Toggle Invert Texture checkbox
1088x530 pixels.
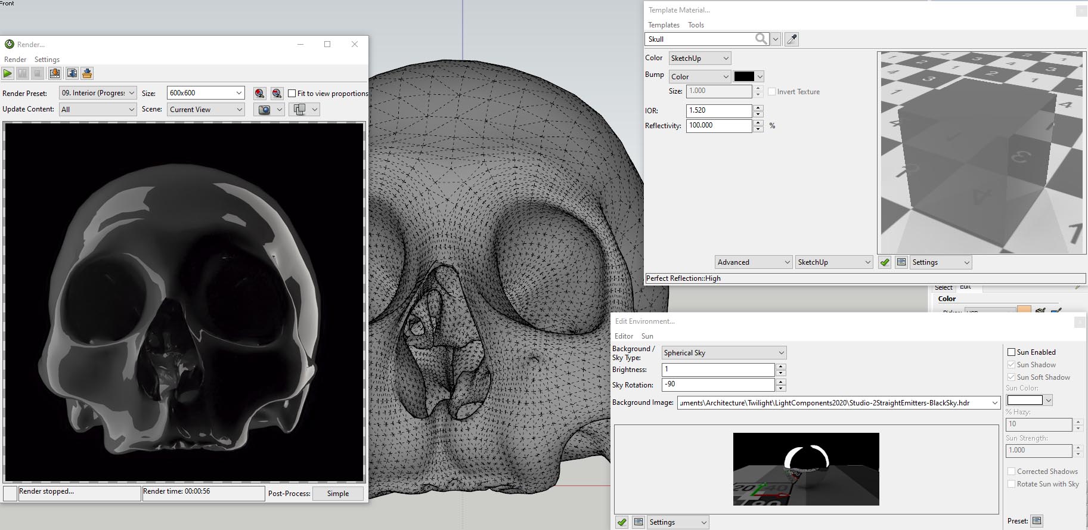point(771,92)
